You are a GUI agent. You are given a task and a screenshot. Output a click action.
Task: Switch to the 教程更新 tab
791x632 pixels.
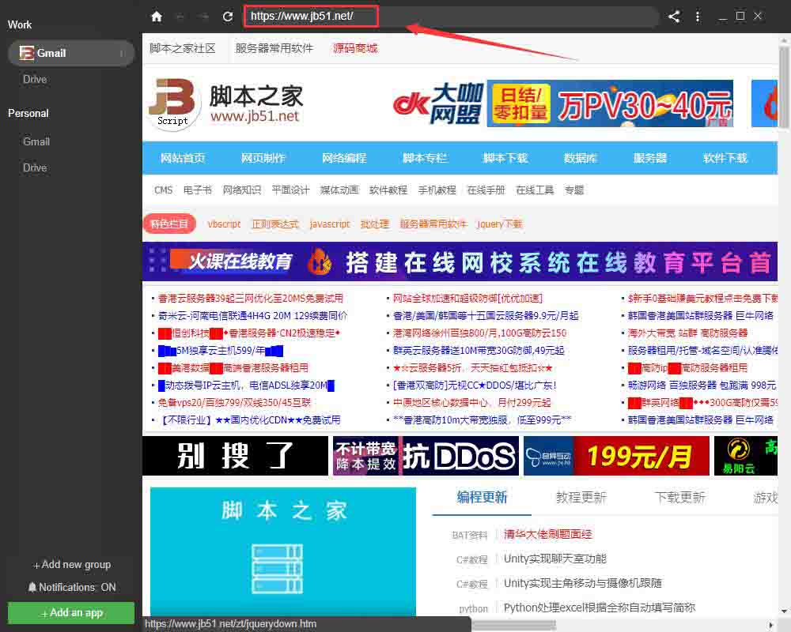[582, 497]
